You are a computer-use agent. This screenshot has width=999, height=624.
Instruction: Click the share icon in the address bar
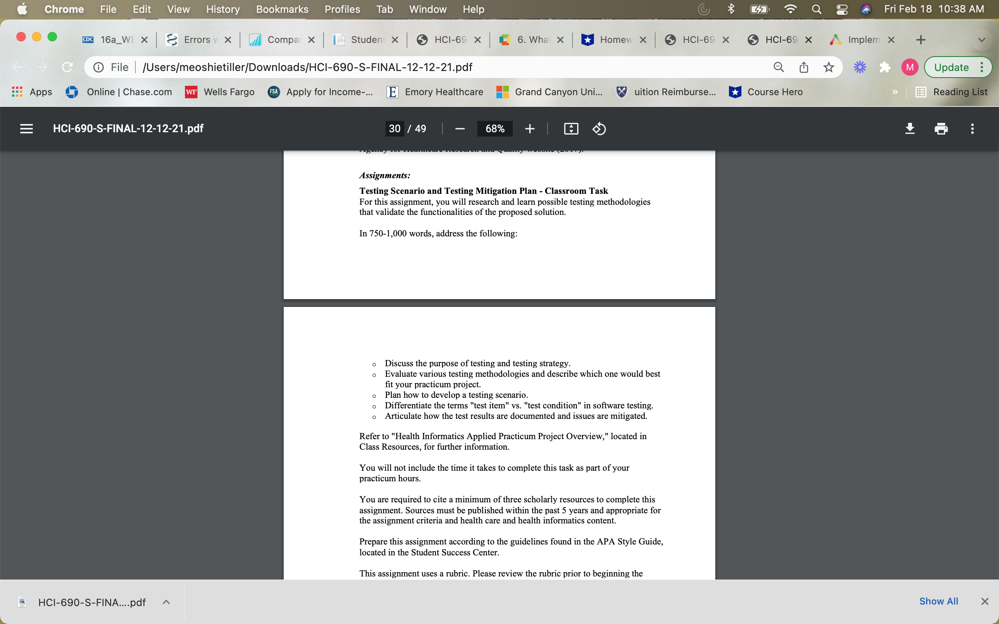804,67
